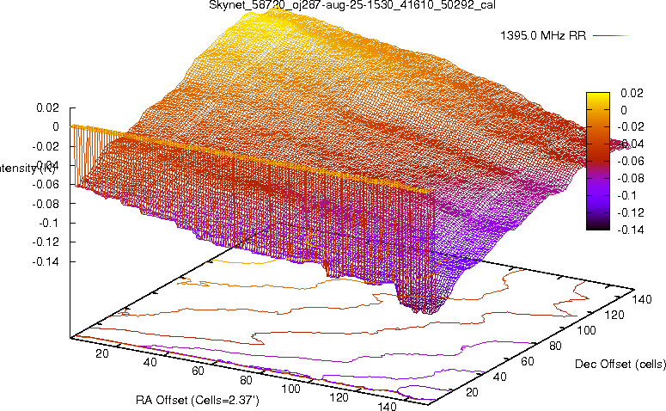This screenshot has width=666, height=411.
Task: Click the plot title Skynet_58720_oj287 text
Action: (352, 4)
